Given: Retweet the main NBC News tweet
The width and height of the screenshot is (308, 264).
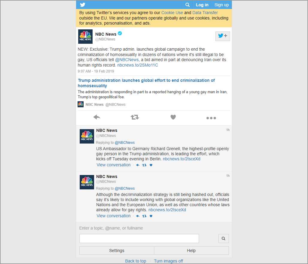Looking at the screenshot, I should click(135, 117).
